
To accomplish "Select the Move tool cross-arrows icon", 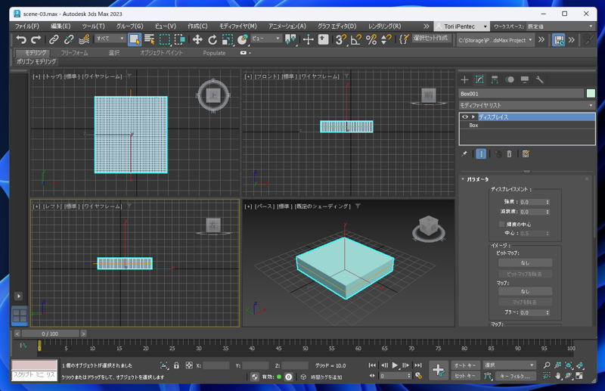I will (197, 39).
